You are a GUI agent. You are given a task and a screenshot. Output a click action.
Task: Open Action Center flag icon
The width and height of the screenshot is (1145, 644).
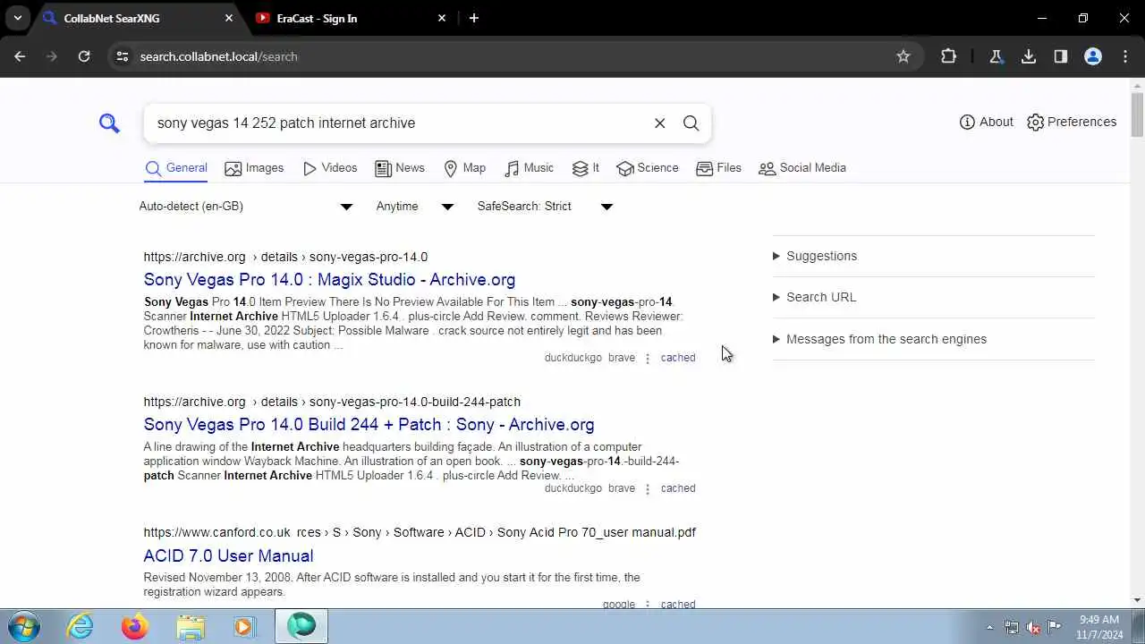pos(1055,627)
